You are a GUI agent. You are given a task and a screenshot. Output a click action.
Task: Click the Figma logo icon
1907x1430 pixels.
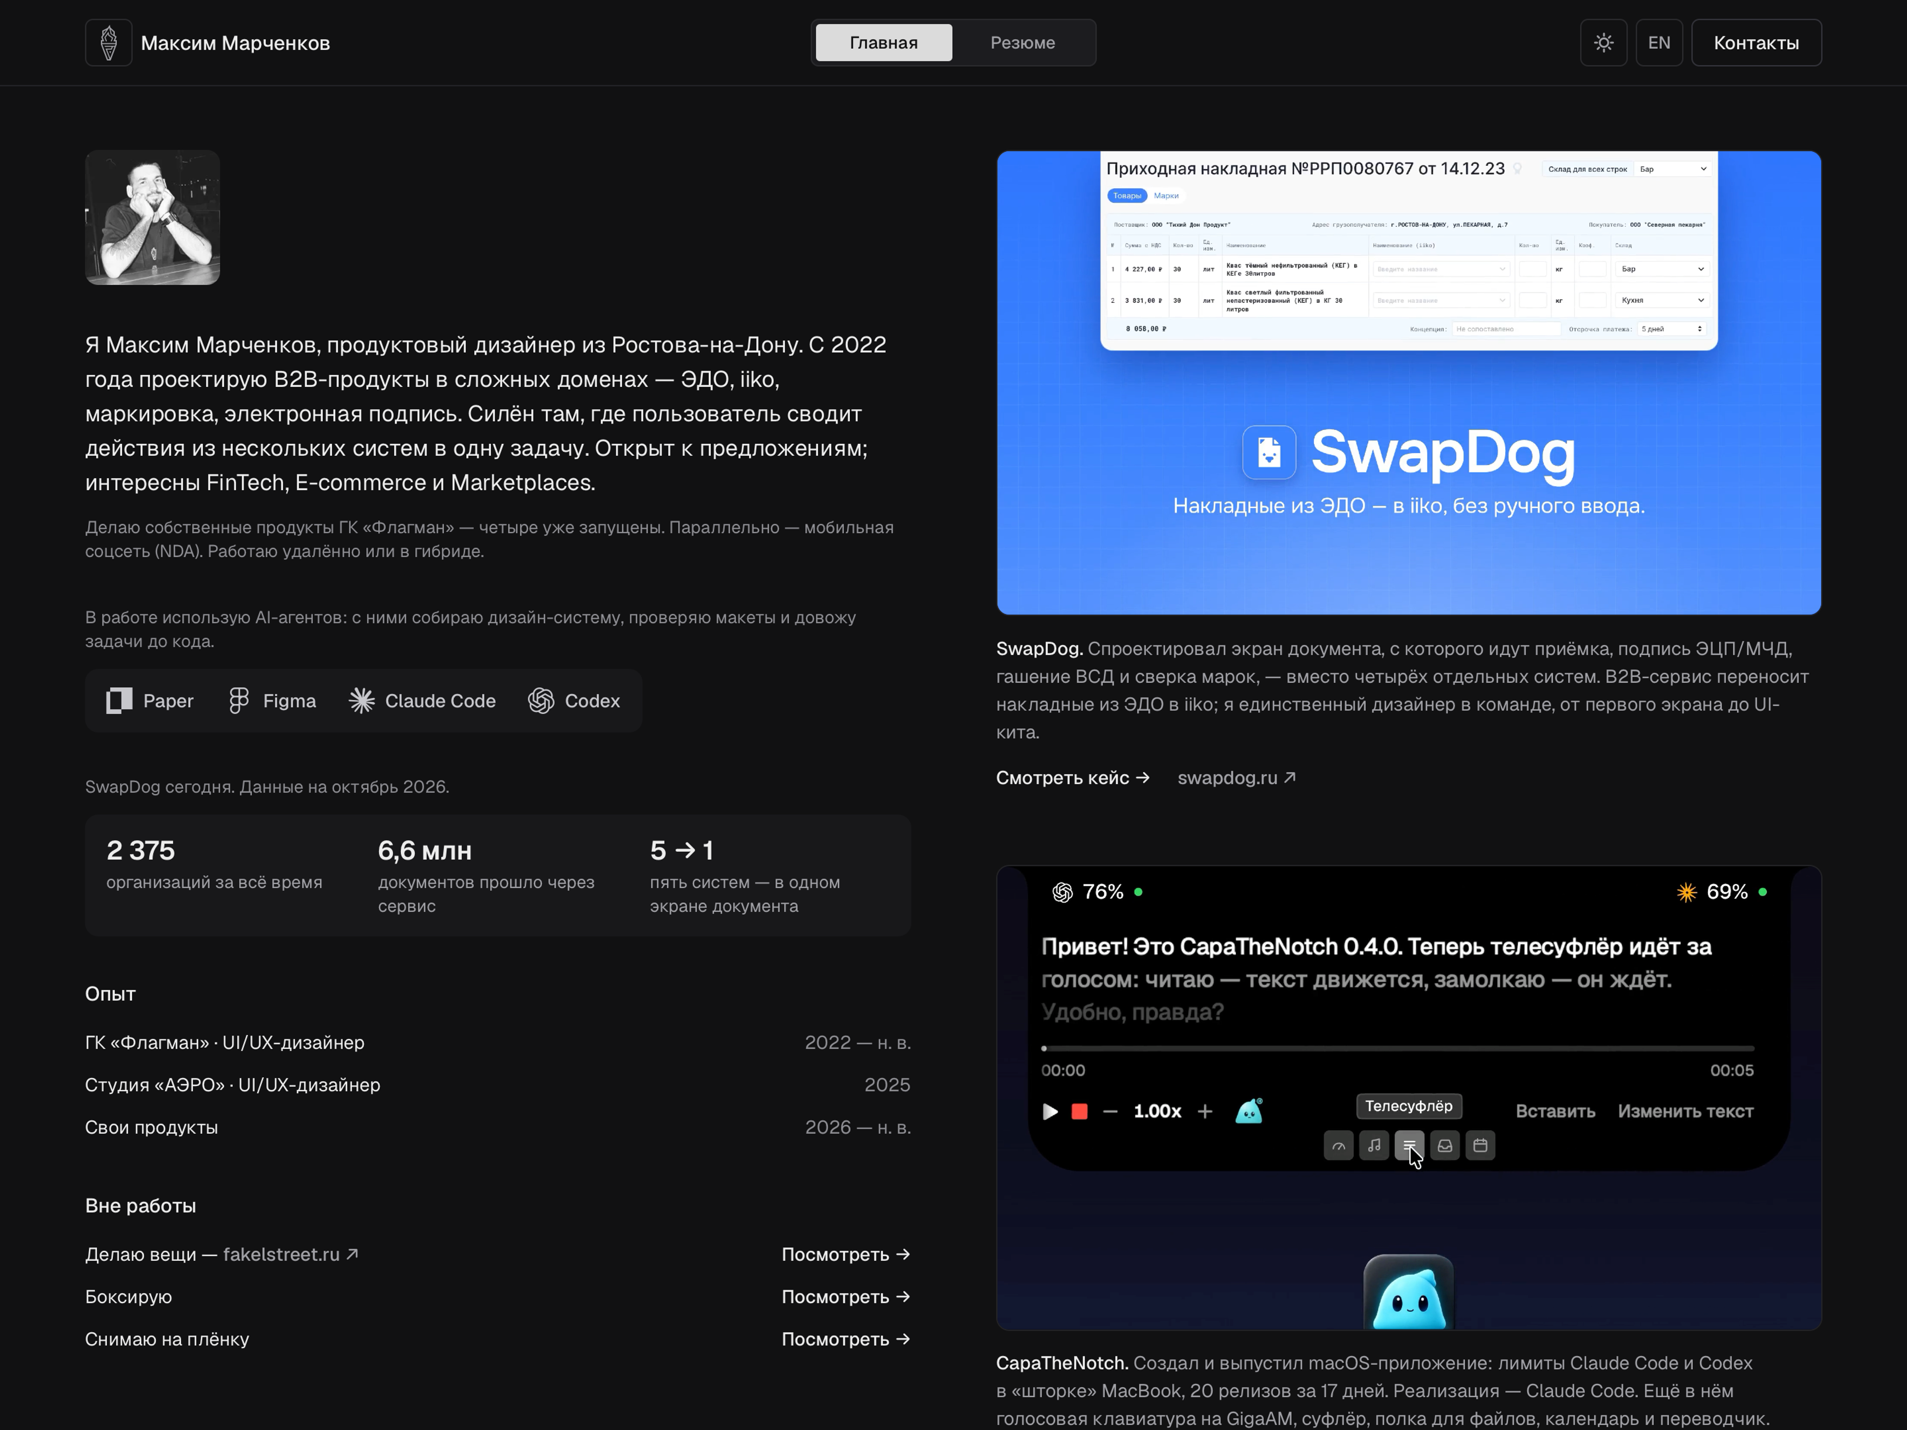(239, 701)
